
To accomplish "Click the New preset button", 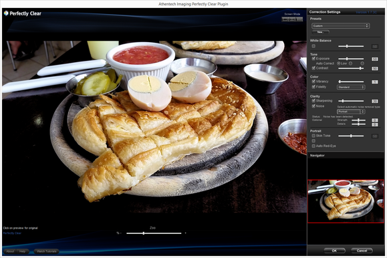I will tap(320, 32).
